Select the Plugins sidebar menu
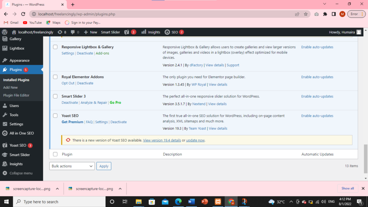368x207 pixels. pyautogui.click(x=22, y=70)
